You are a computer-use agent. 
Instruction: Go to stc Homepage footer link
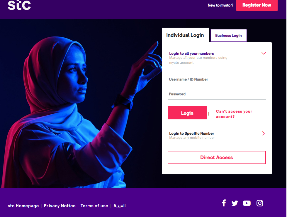point(23,206)
